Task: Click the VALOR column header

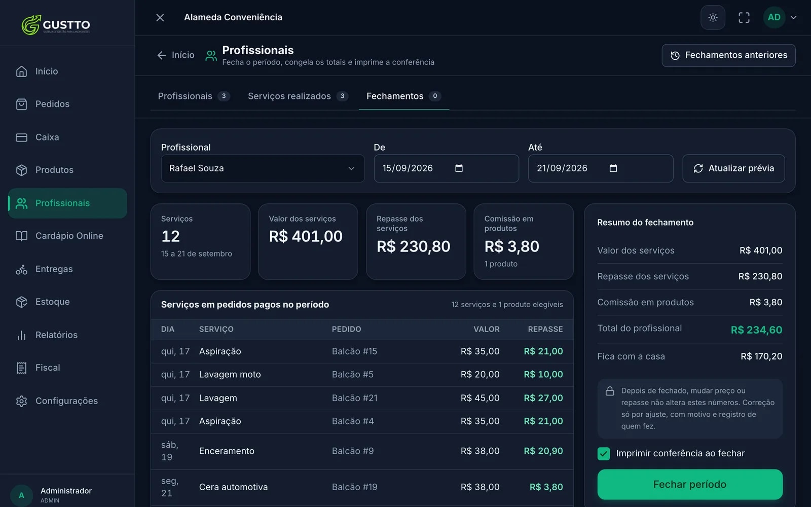Action: [x=486, y=330]
